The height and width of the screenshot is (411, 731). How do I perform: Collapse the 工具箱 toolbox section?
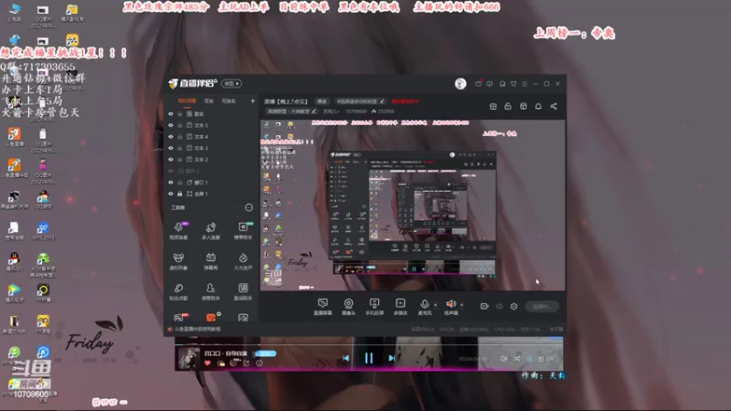pyautogui.click(x=249, y=207)
